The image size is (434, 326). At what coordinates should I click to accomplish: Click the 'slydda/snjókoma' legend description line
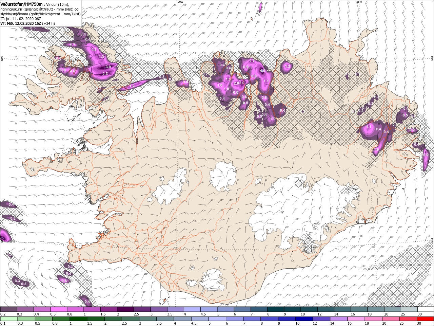click(x=40, y=14)
